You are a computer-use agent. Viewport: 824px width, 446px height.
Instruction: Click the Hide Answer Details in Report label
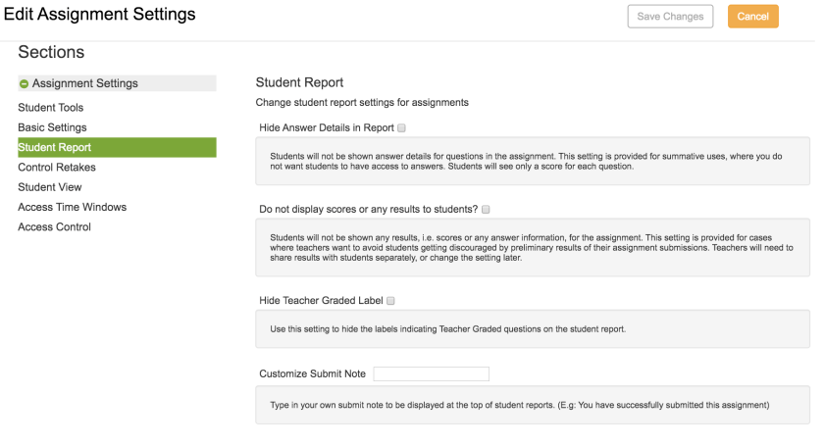[x=327, y=127]
